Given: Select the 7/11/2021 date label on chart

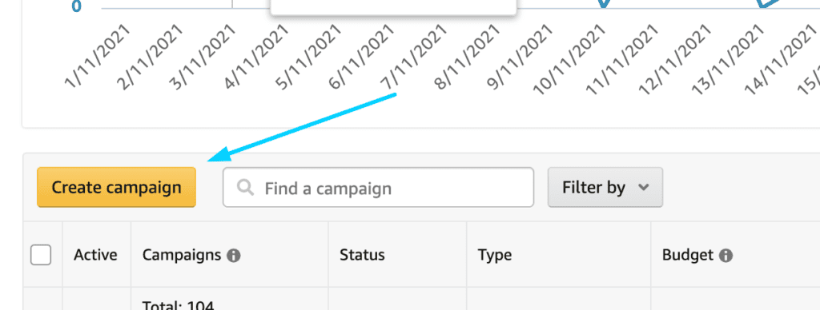Looking at the screenshot, I should (414, 57).
